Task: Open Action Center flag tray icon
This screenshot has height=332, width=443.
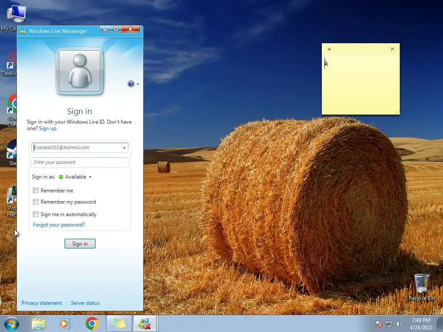Action: pyautogui.click(x=379, y=324)
